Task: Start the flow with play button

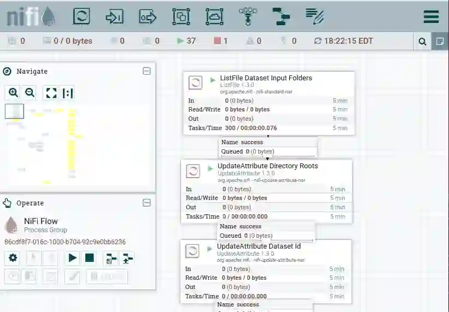Action: pos(72,258)
